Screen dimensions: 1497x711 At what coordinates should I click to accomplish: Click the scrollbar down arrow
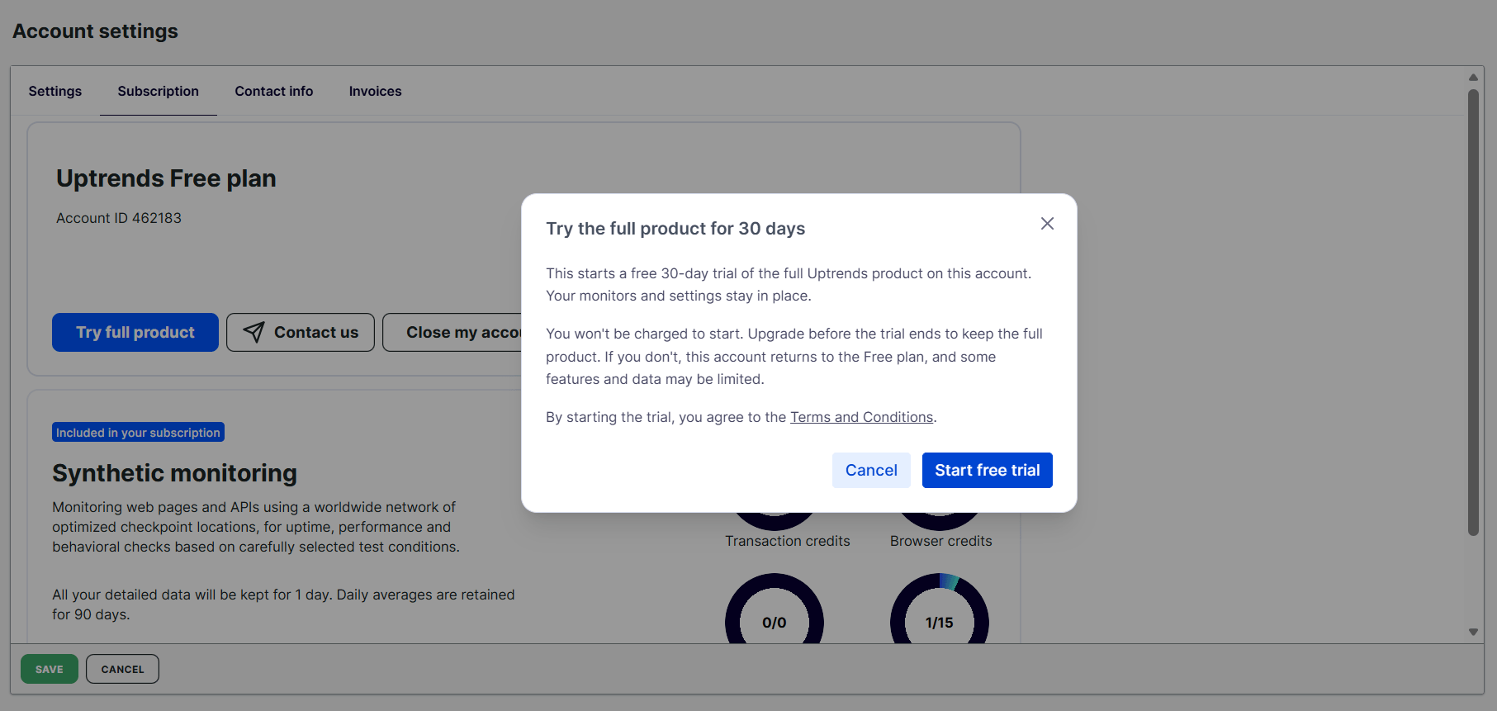pyautogui.click(x=1473, y=632)
